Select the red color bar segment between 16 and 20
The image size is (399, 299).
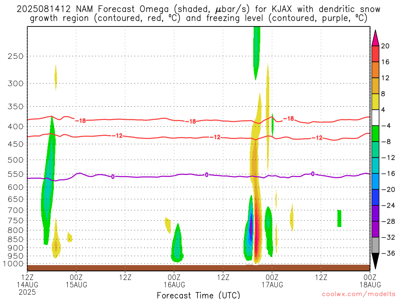point(375,54)
